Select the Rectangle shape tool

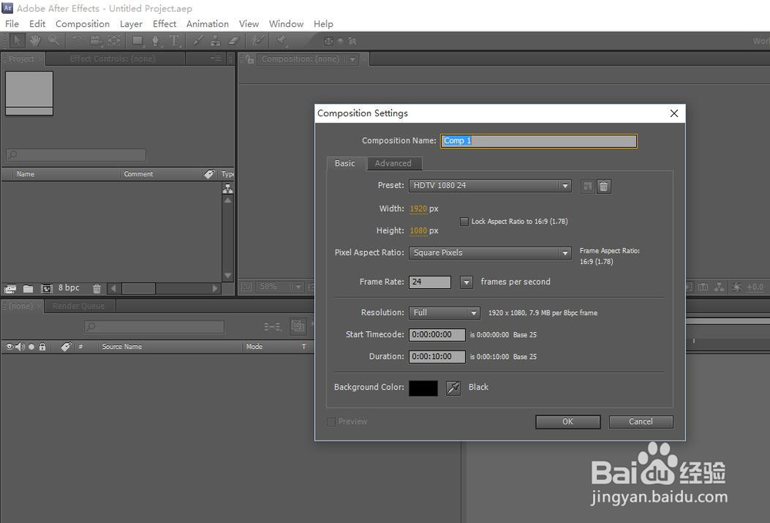coord(138,41)
